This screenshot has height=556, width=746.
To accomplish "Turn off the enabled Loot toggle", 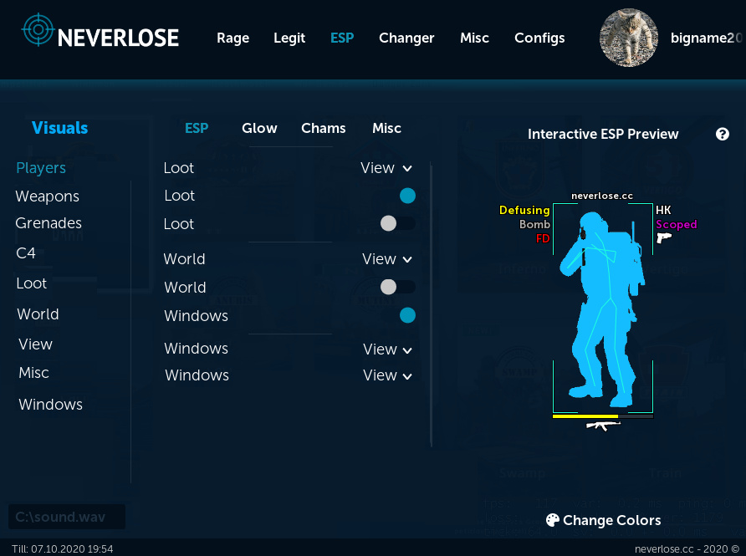I will [x=407, y=196].
